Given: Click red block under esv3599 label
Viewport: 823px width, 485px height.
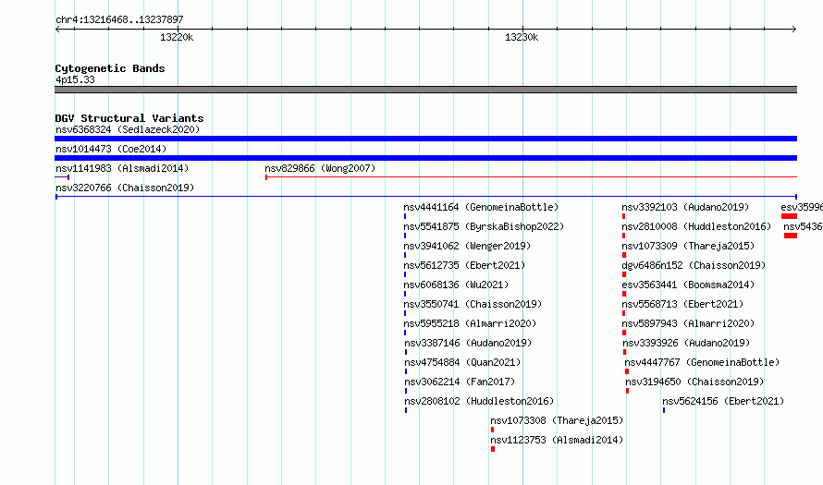Looking at the screenshot, I should click(789, 216).
